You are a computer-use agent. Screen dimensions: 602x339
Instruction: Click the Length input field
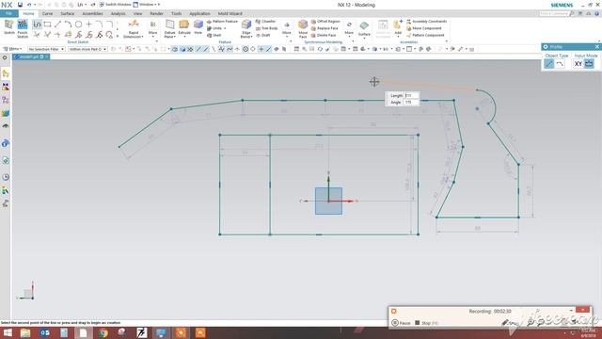click(x=411, y=96)
